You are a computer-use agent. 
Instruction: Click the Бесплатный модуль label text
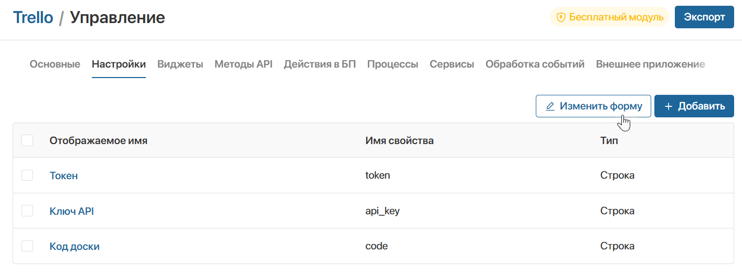[x=616, y=17]
